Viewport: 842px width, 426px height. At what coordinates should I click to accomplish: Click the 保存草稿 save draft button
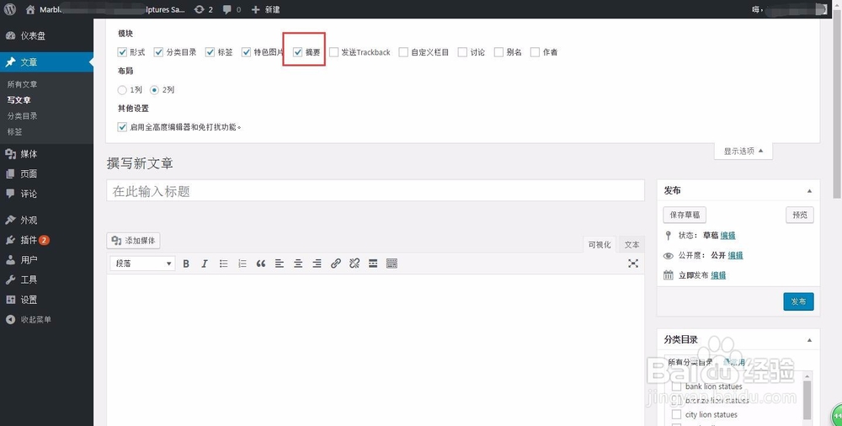[x=685, y=215]
